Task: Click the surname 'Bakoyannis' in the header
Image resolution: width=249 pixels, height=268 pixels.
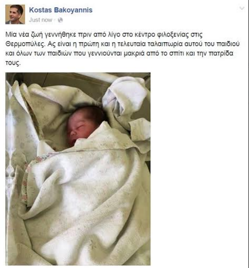Action: point(73,10)
